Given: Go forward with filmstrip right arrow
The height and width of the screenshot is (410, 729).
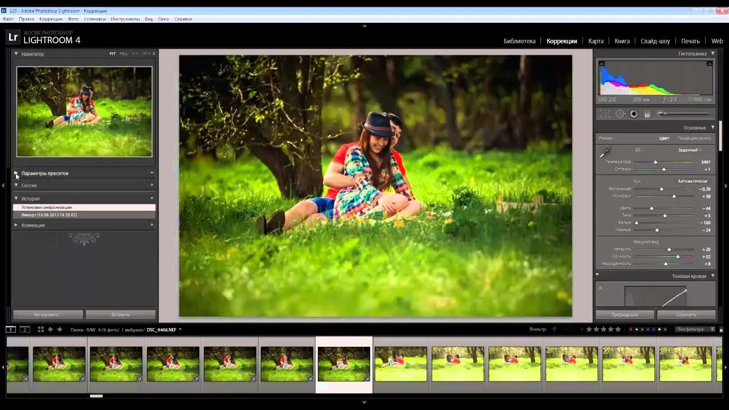Looking at the screenshot, I should coord(59,329).
